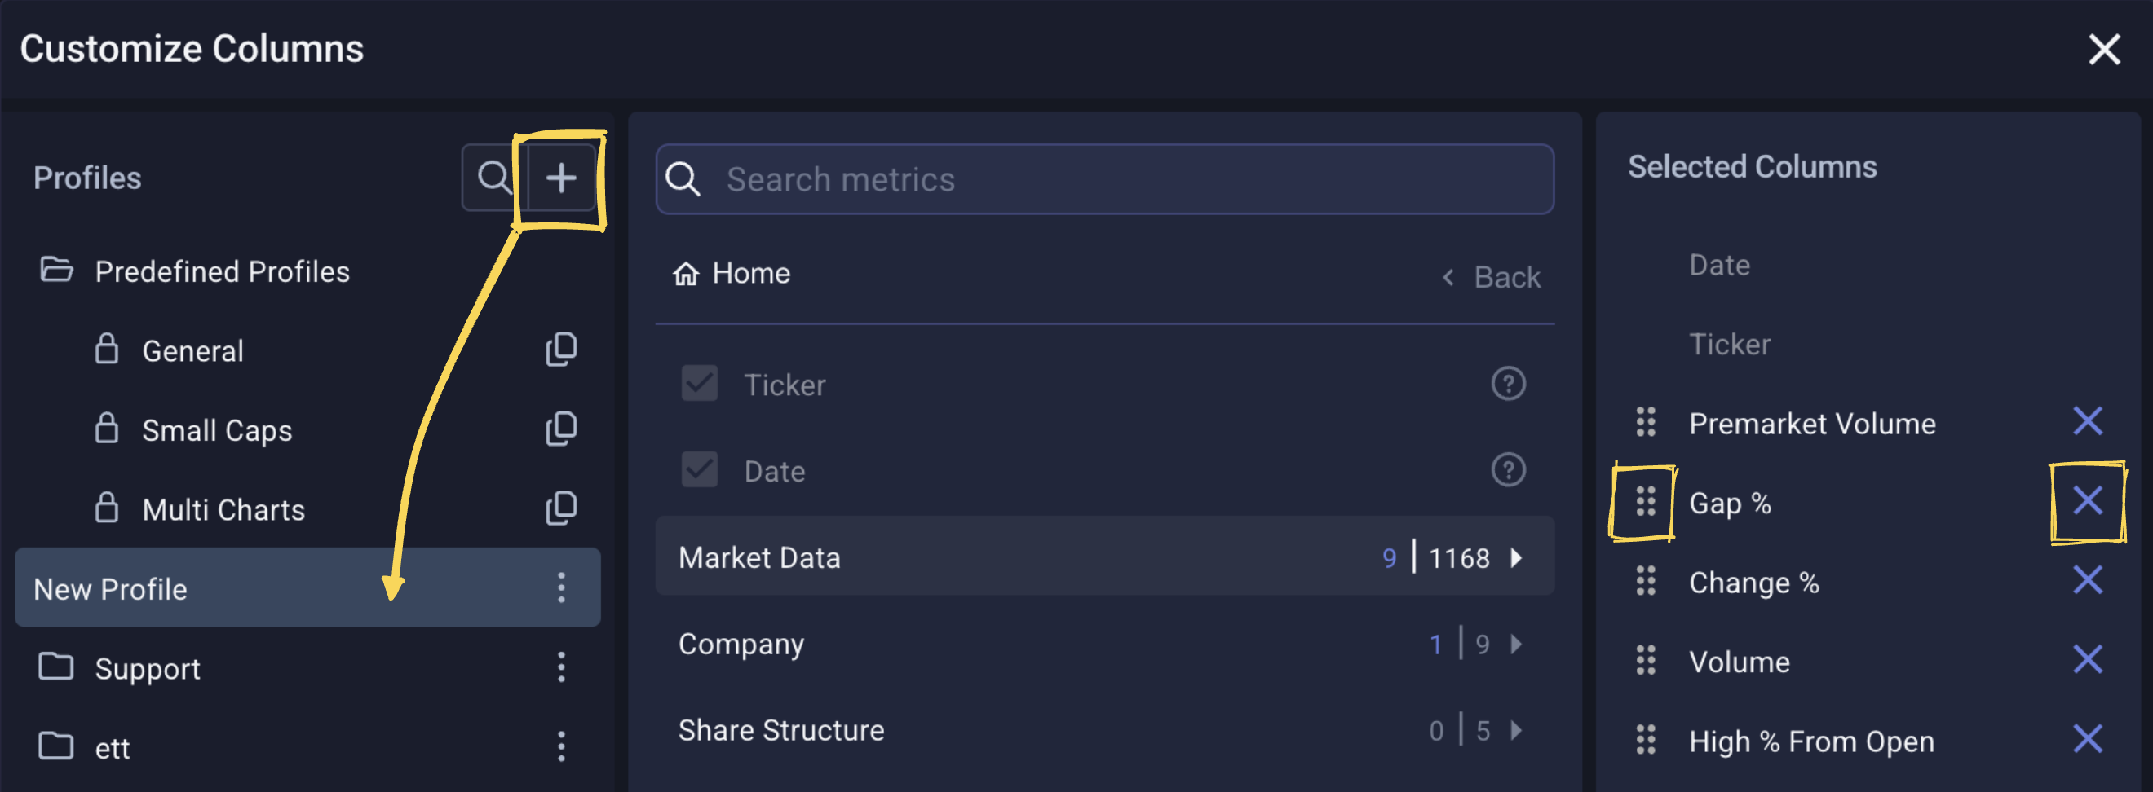Screen dimensions: 2153x792
Task: Remove the Gap % column
Action: pos(2087,501)
